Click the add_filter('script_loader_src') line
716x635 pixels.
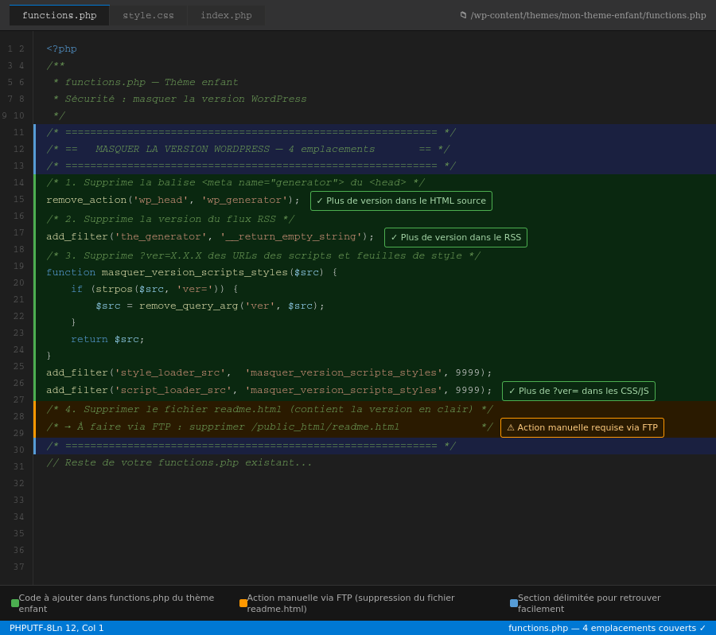[x=269, y=390]
